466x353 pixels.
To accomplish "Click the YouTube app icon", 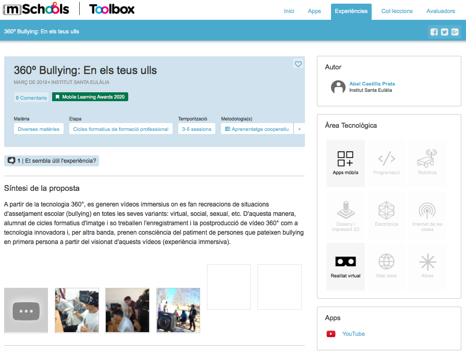I will (331, 334).
